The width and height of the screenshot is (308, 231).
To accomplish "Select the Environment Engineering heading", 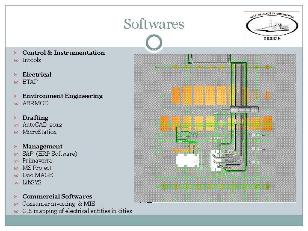I will coord(62,96).
